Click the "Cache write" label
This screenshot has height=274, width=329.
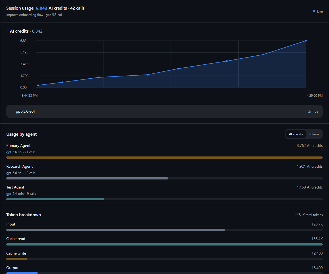click(x=16, y=253)
